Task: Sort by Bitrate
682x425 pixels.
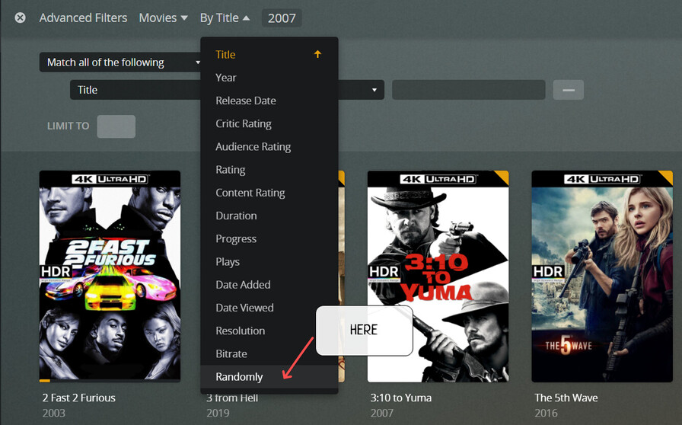Action: pyautogui.click(x=269, y=353)
